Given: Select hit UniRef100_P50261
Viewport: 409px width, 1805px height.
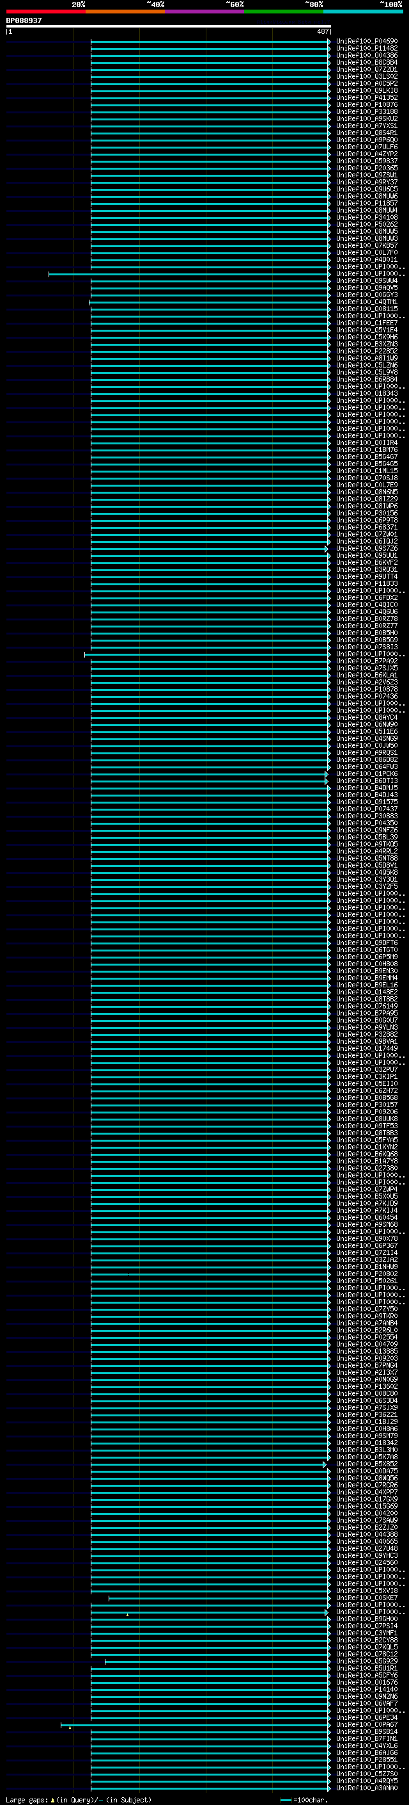Looking at the screenshot, I should pos(366,1280).
